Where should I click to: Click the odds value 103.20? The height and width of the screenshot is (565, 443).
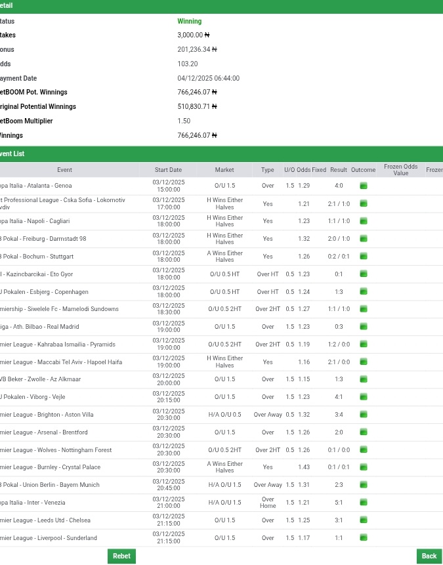tap(188, 64)
